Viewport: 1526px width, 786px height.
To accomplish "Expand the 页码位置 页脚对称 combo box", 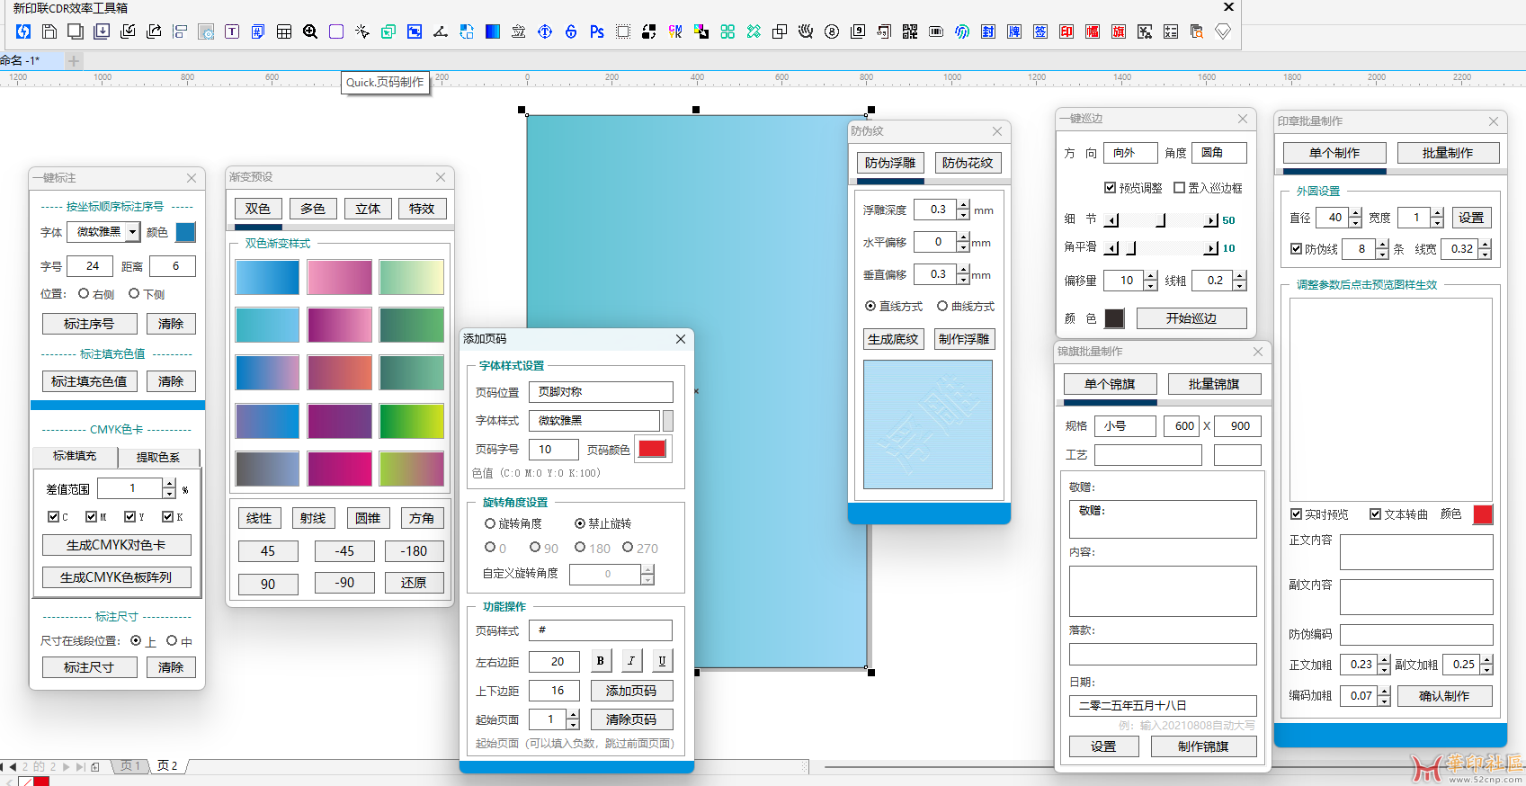I will [600, 392].
